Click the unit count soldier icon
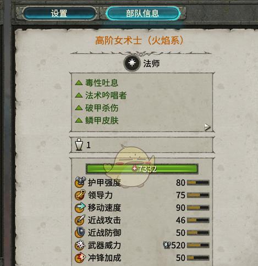The width and height of the screenshot is (258, 266). point(79,145)
